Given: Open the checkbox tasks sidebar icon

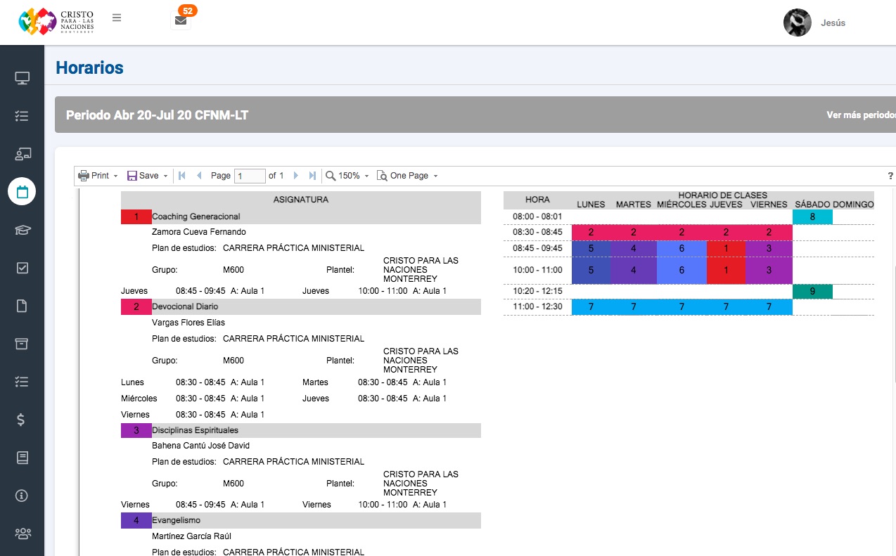Looking at the screenshot, I should 22,268.
